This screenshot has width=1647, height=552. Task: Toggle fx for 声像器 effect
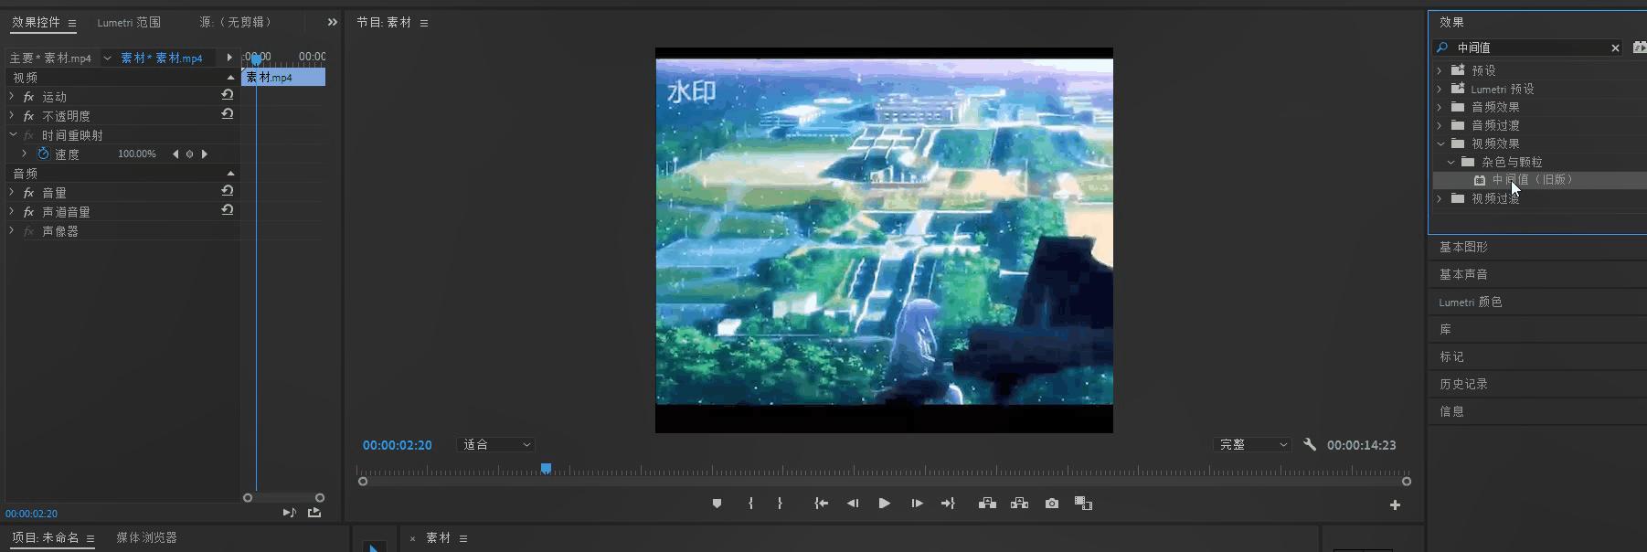tap(28, 231)
